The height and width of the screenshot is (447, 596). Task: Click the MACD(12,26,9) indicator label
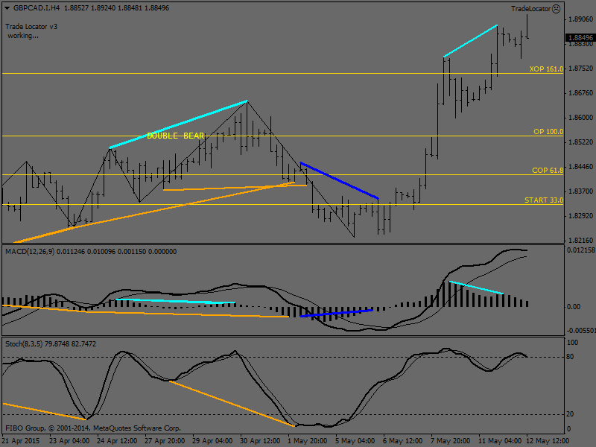click(30, 252)
